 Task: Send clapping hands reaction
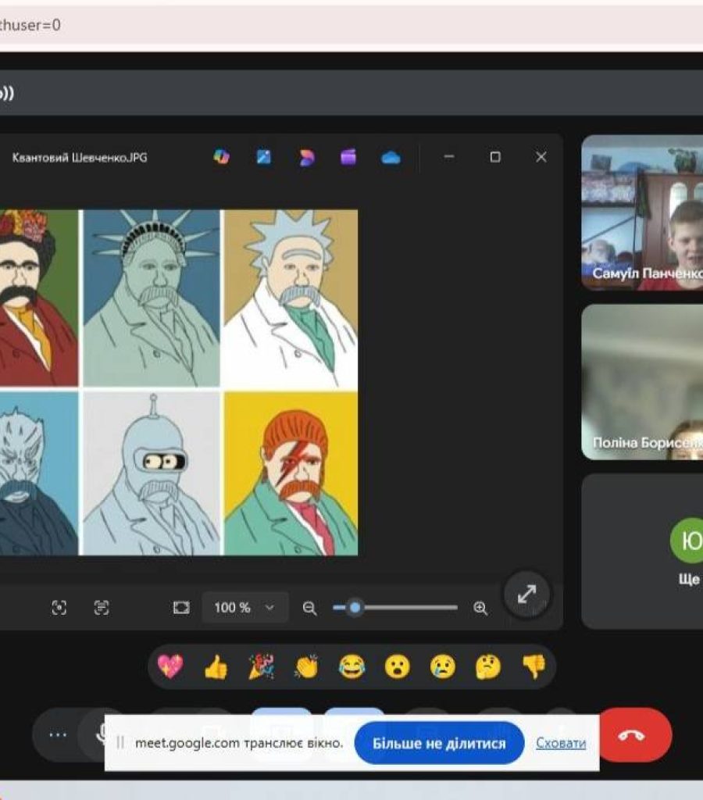(x=306, y=666)
